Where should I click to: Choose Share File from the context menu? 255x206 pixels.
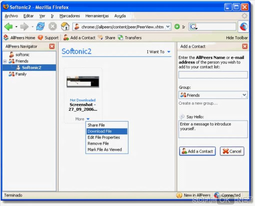click(107, 125)
